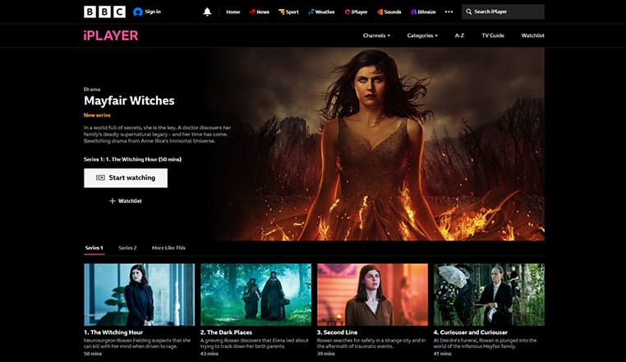
Task: Expand the Channels dropdown
Action: 376,35
